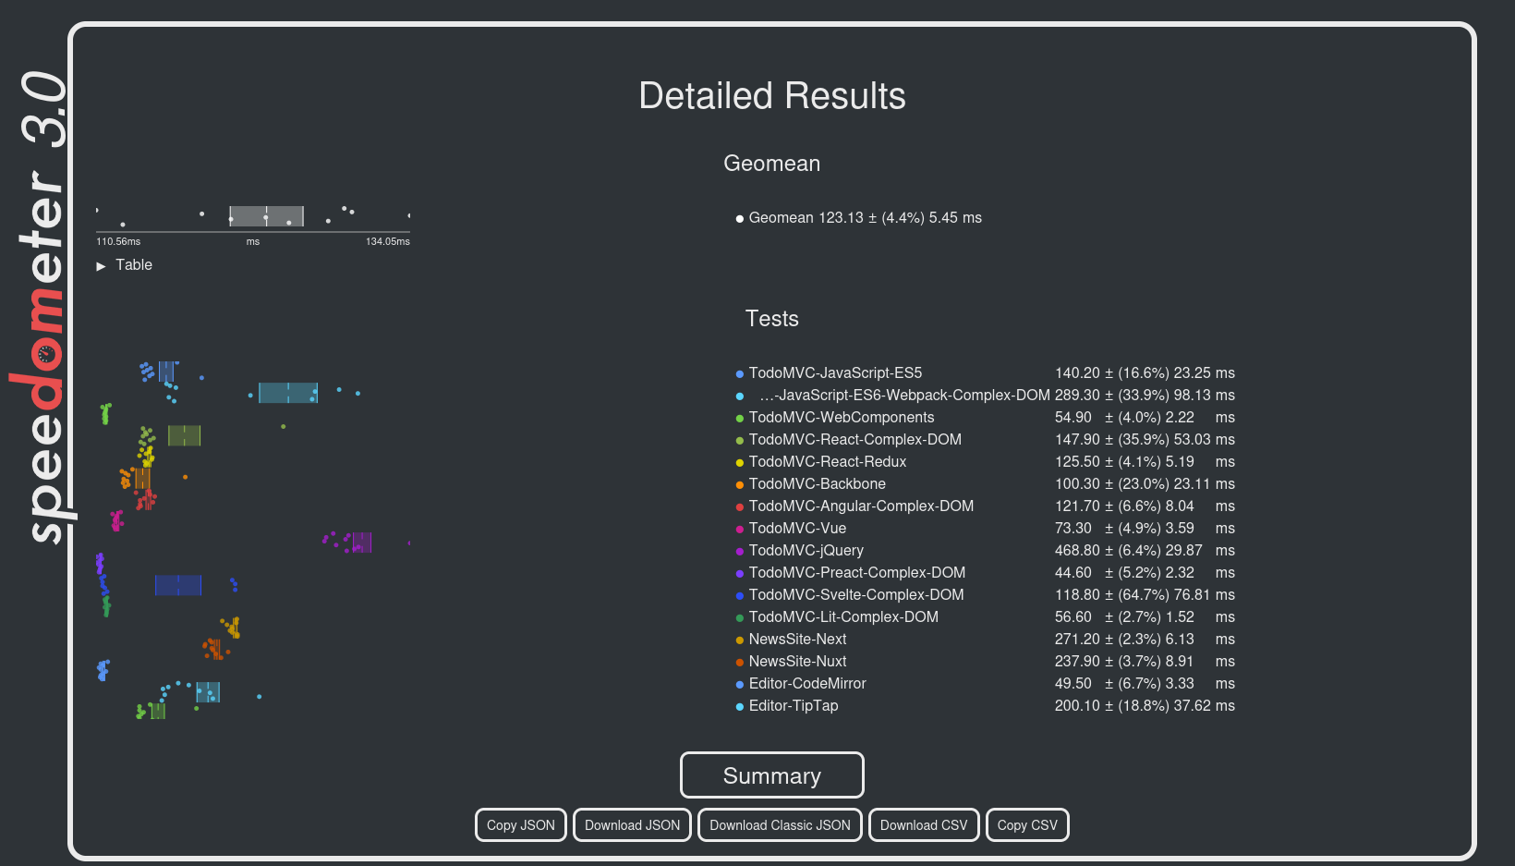Select TodoMVC-jQuery test label
The image size is (1515, 866).
[806, 550]
